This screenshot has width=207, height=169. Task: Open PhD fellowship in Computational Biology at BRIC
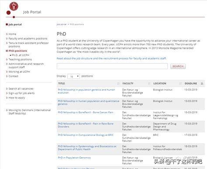(86, 135)
